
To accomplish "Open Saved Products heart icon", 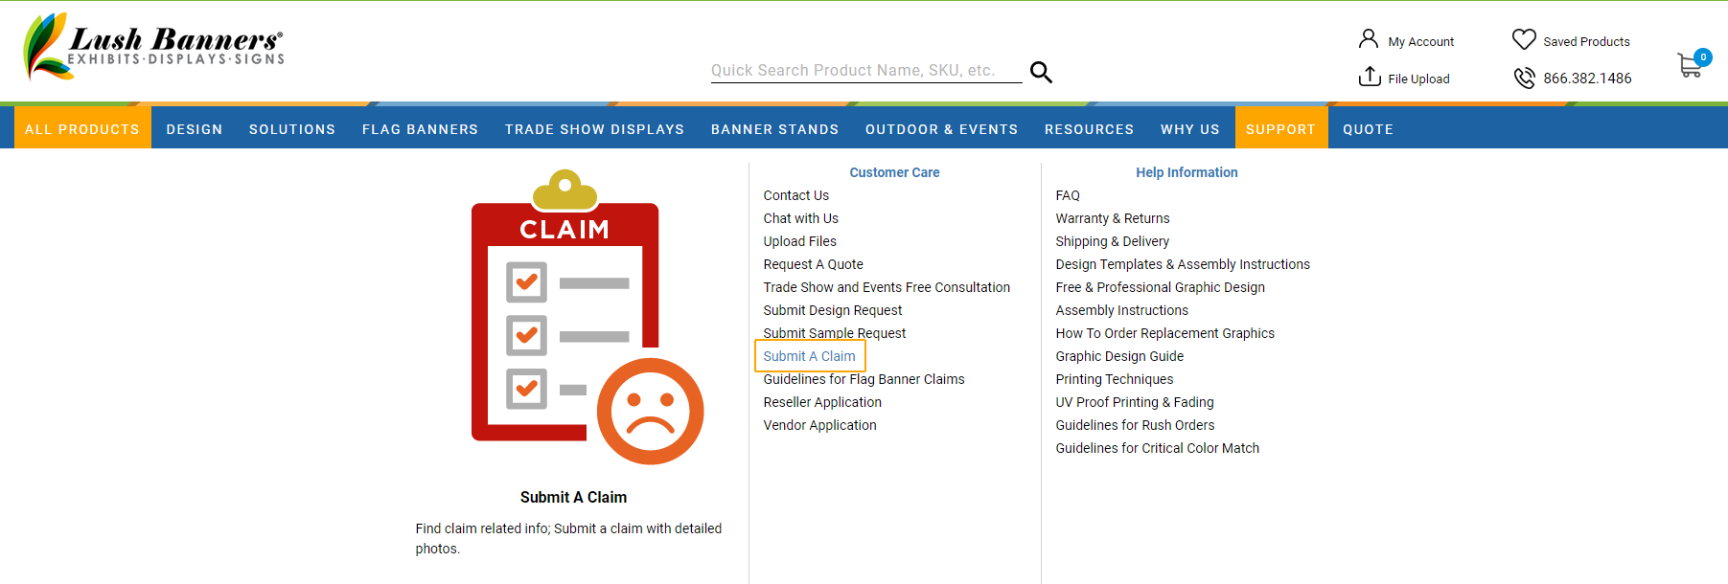I will (1523, 39).
